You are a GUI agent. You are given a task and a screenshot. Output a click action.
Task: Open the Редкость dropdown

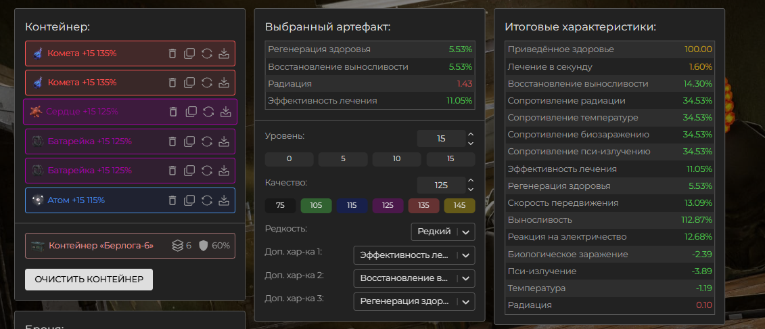coord(442,232)
